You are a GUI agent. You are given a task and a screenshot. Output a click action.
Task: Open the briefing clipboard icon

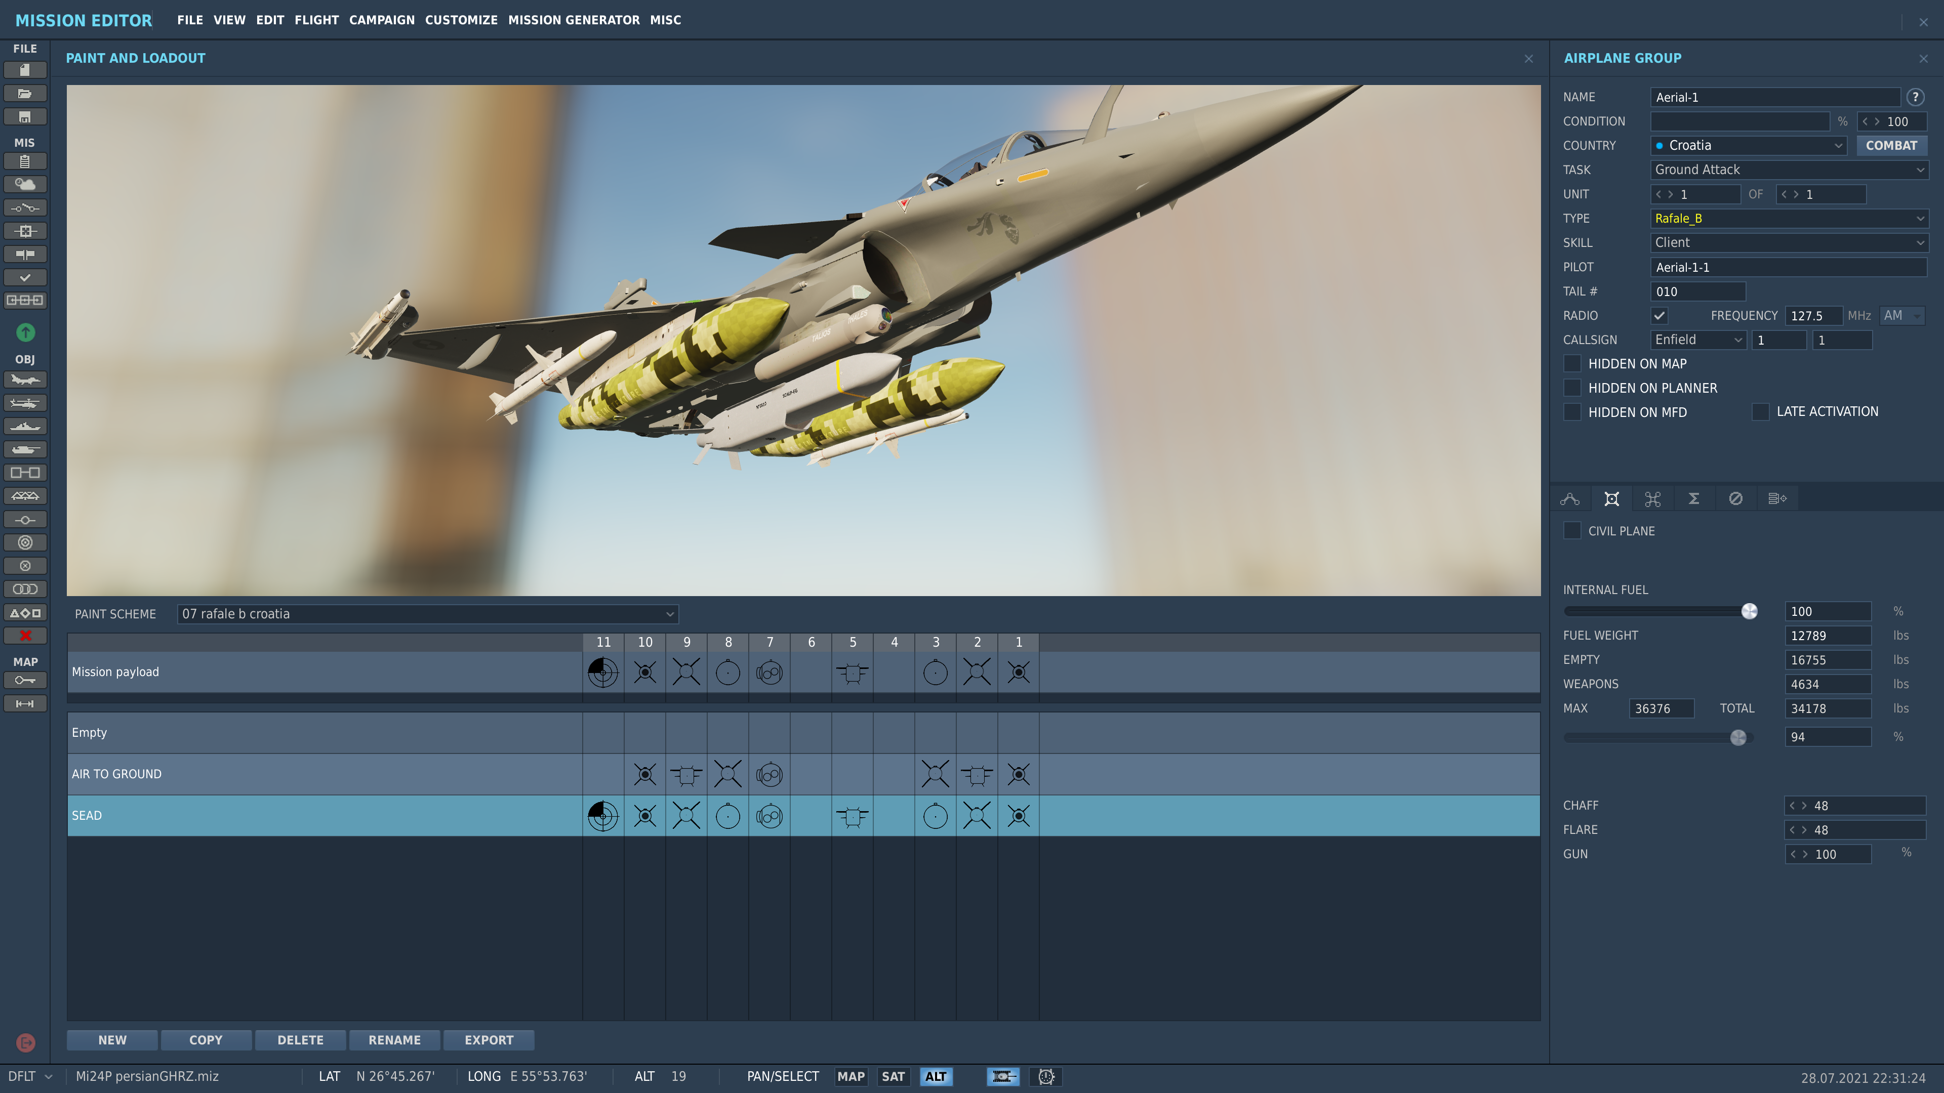25,161
